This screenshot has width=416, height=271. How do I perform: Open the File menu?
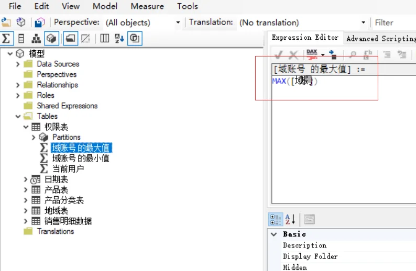tap(15, 6)
